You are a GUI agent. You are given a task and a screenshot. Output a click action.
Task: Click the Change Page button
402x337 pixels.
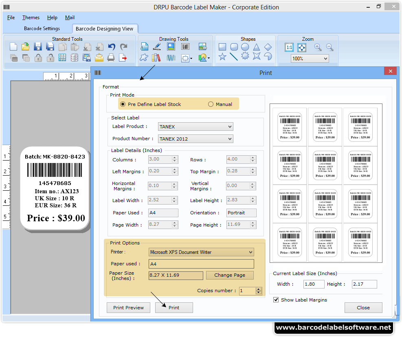pos(229,275)
